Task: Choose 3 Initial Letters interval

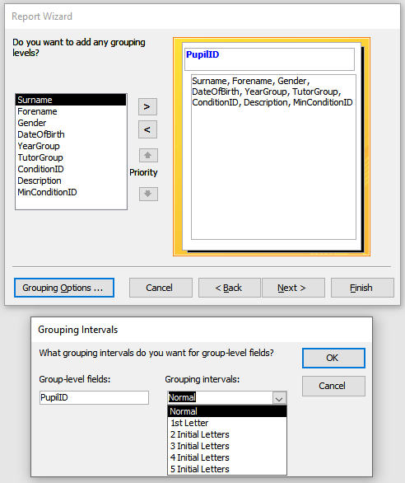Action: pos(227,446)
